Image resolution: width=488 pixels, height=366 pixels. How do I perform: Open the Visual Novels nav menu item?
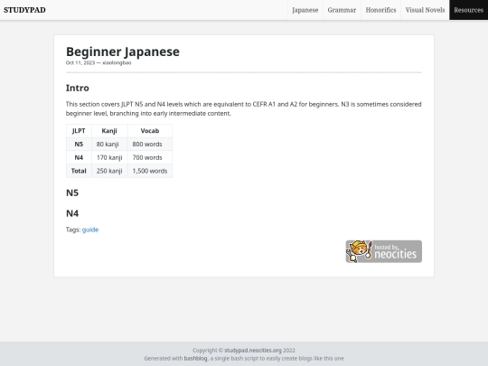(425, 10)
